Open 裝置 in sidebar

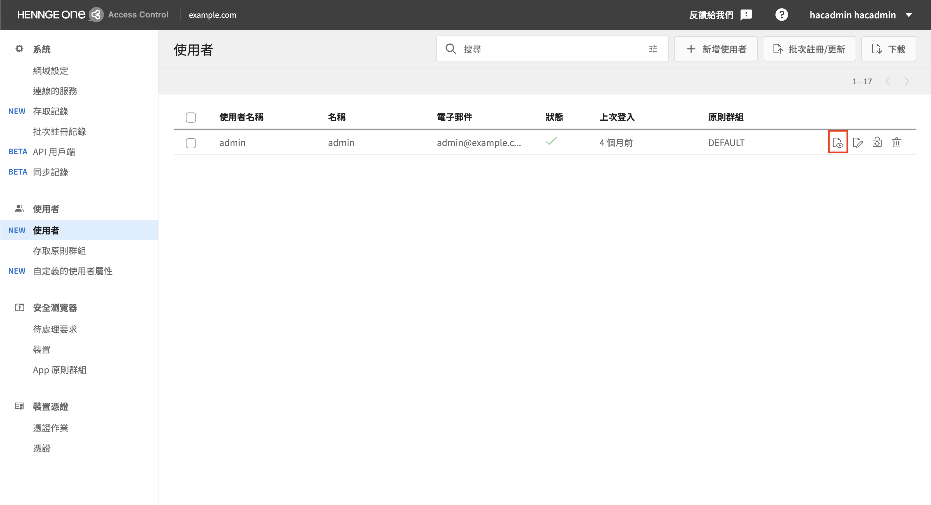pyautogui.click(x=42, y=349)
